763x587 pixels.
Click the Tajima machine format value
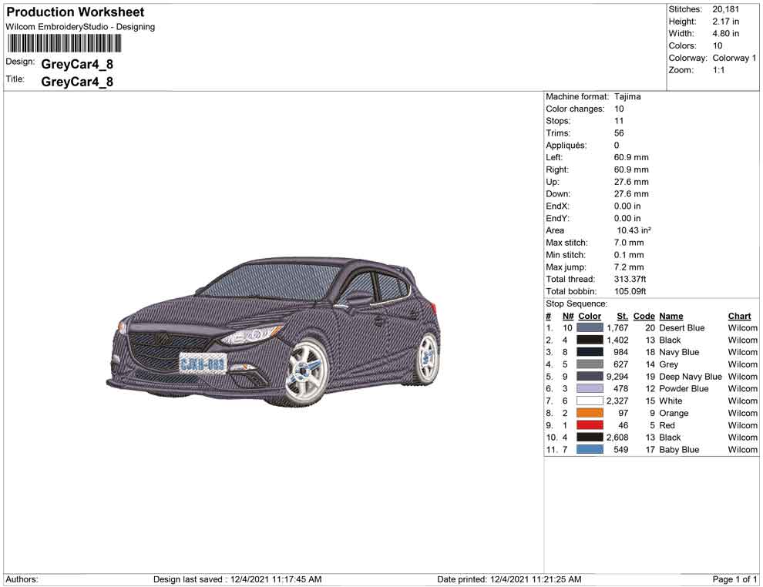click(x=627, y=96)
